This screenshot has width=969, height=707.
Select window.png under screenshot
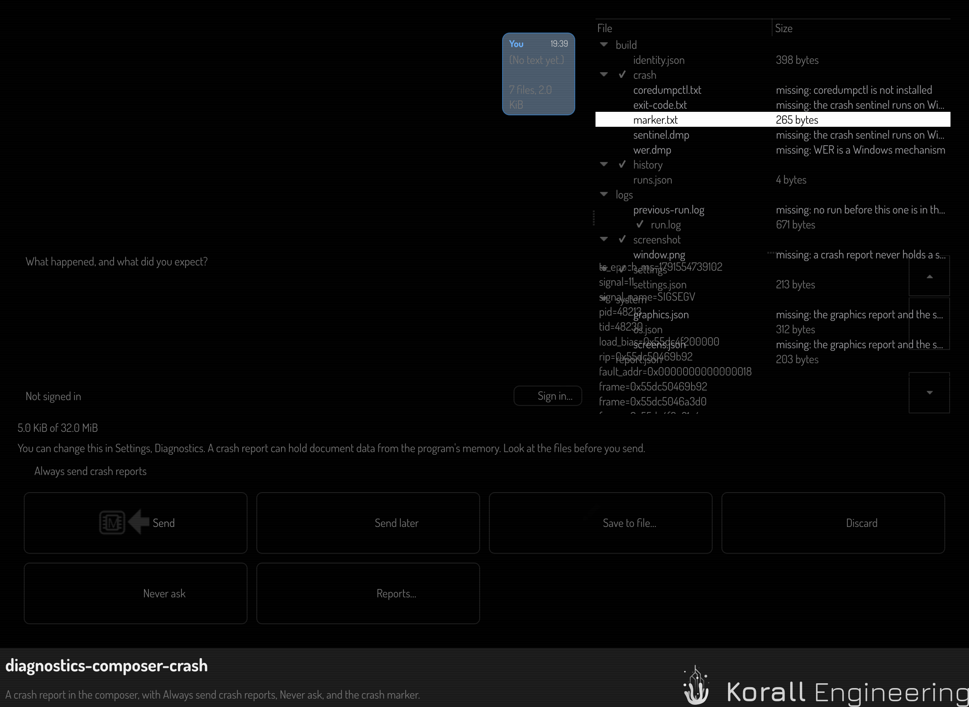pyautogui.click(x=773, y=254)
